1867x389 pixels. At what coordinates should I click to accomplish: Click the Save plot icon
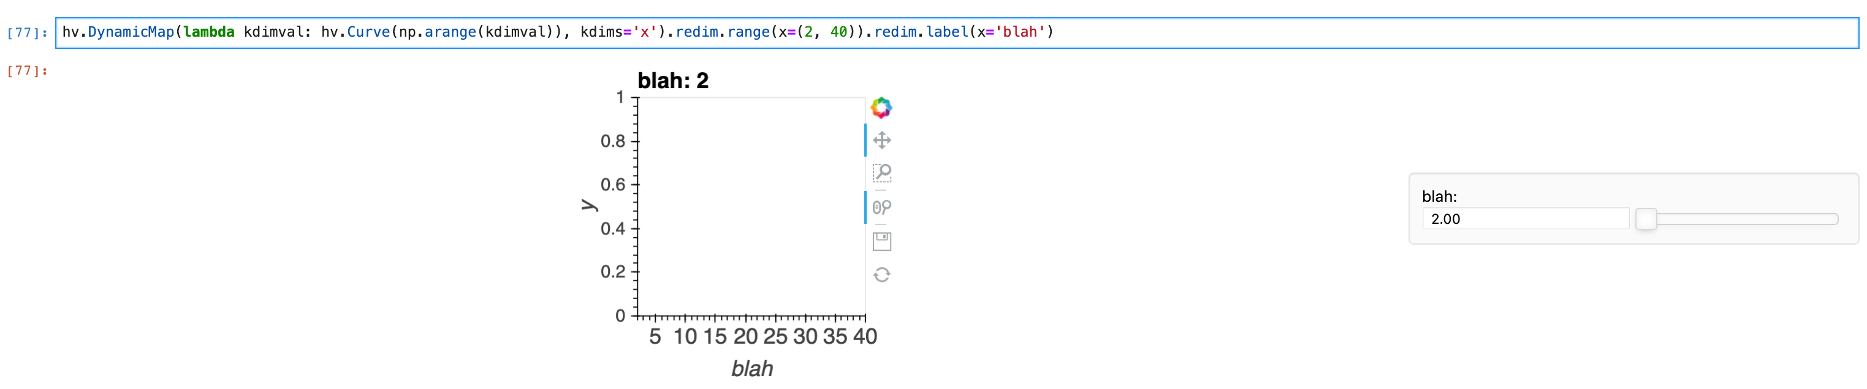(x=883, y=242)
